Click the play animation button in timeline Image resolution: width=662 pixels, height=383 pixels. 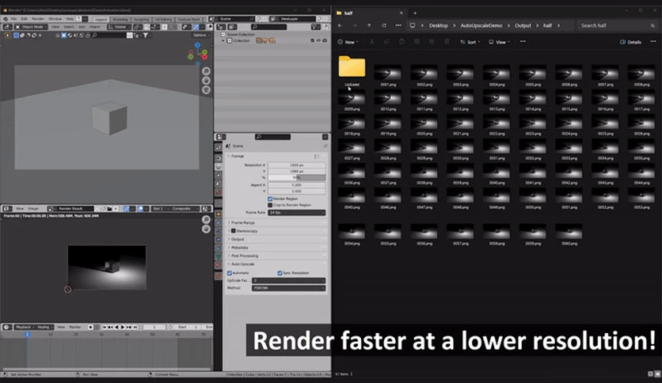click(x=123, y=327)
